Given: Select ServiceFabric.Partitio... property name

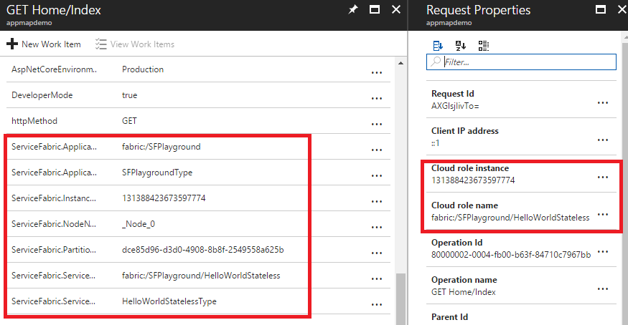Looking at the screenshot, I should 54,250.
